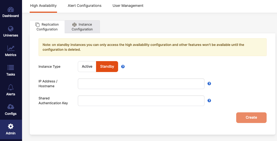277x141 pixels.
Task: Click help icon next to Instance Type
Action: [x=123, y=67]
